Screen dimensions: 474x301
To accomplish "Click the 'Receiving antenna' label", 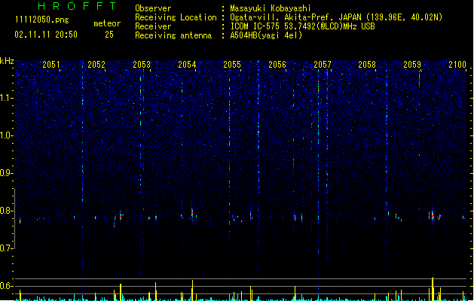I will click(x=173, y=35).
